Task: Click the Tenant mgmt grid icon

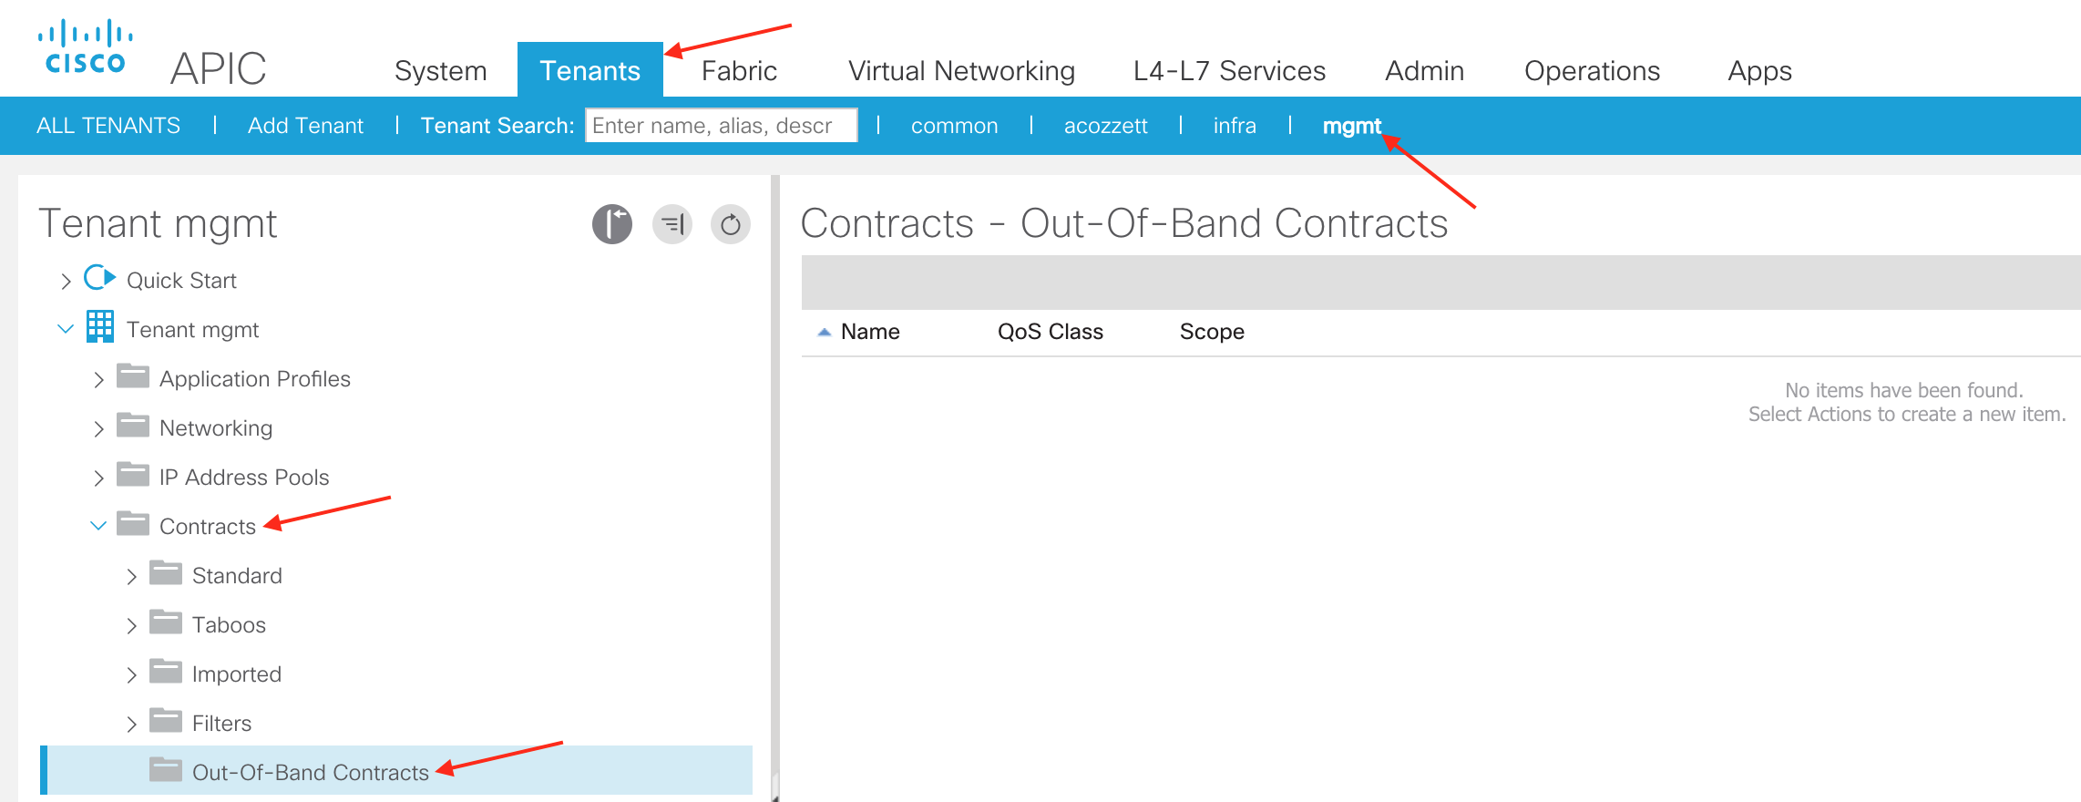Action: [100, 327]
